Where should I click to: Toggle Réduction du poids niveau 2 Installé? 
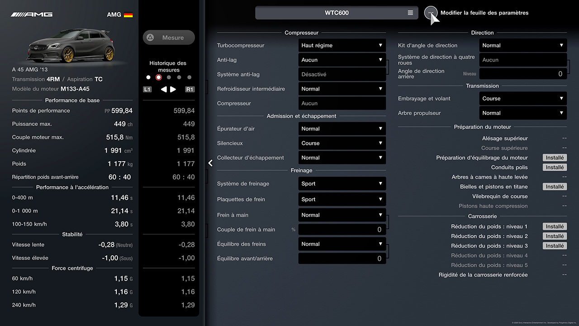(x=555, y=236)
